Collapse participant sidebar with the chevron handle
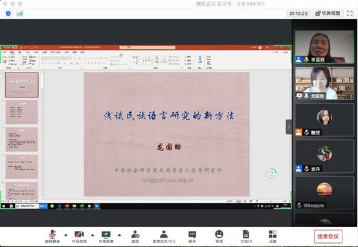This screenshot has height=247, width=358. point(289,127)
